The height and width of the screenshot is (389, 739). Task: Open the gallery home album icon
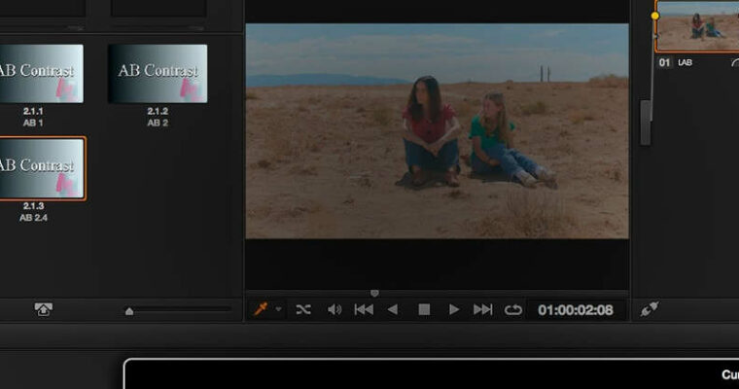tap(43, 309)
